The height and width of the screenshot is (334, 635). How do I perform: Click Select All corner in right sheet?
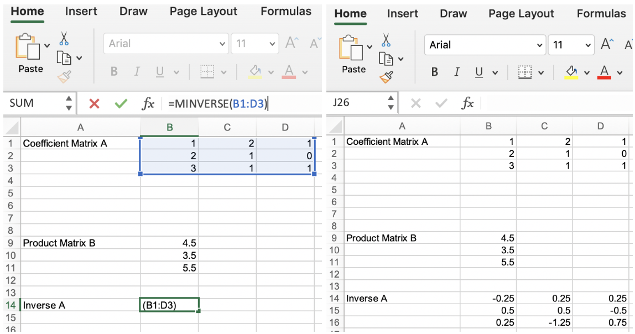(x=335, y=126)
